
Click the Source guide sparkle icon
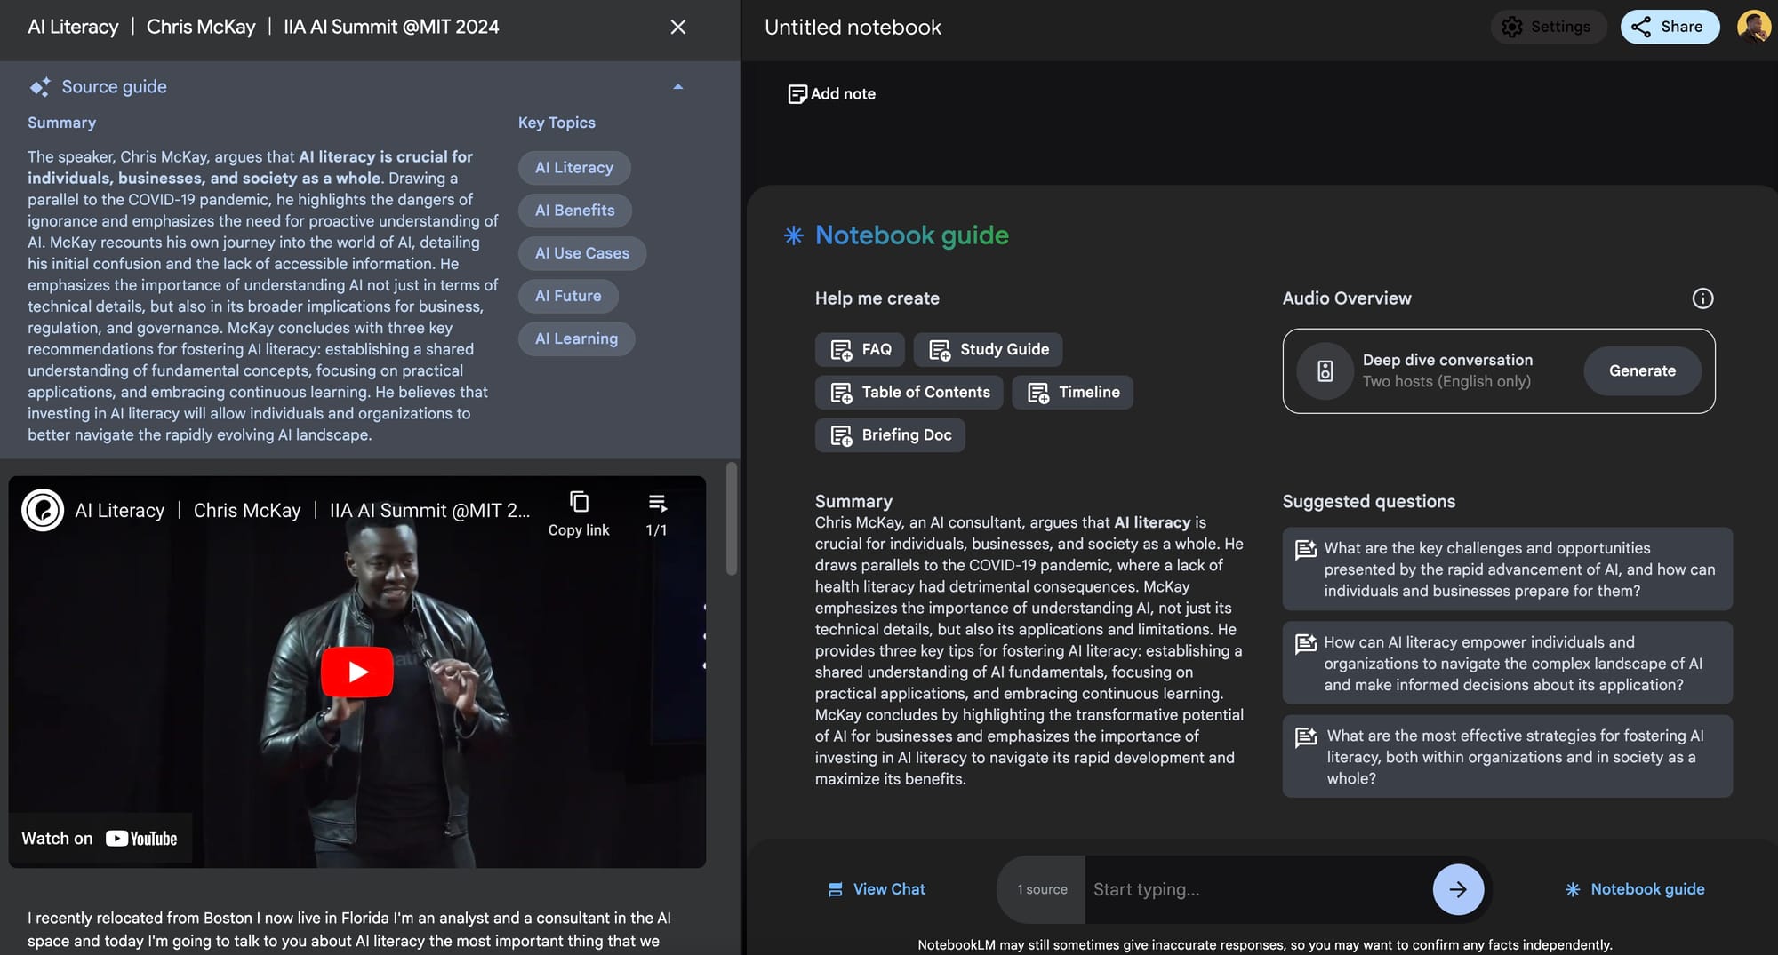pyautogui.click(x=40, y=87)
